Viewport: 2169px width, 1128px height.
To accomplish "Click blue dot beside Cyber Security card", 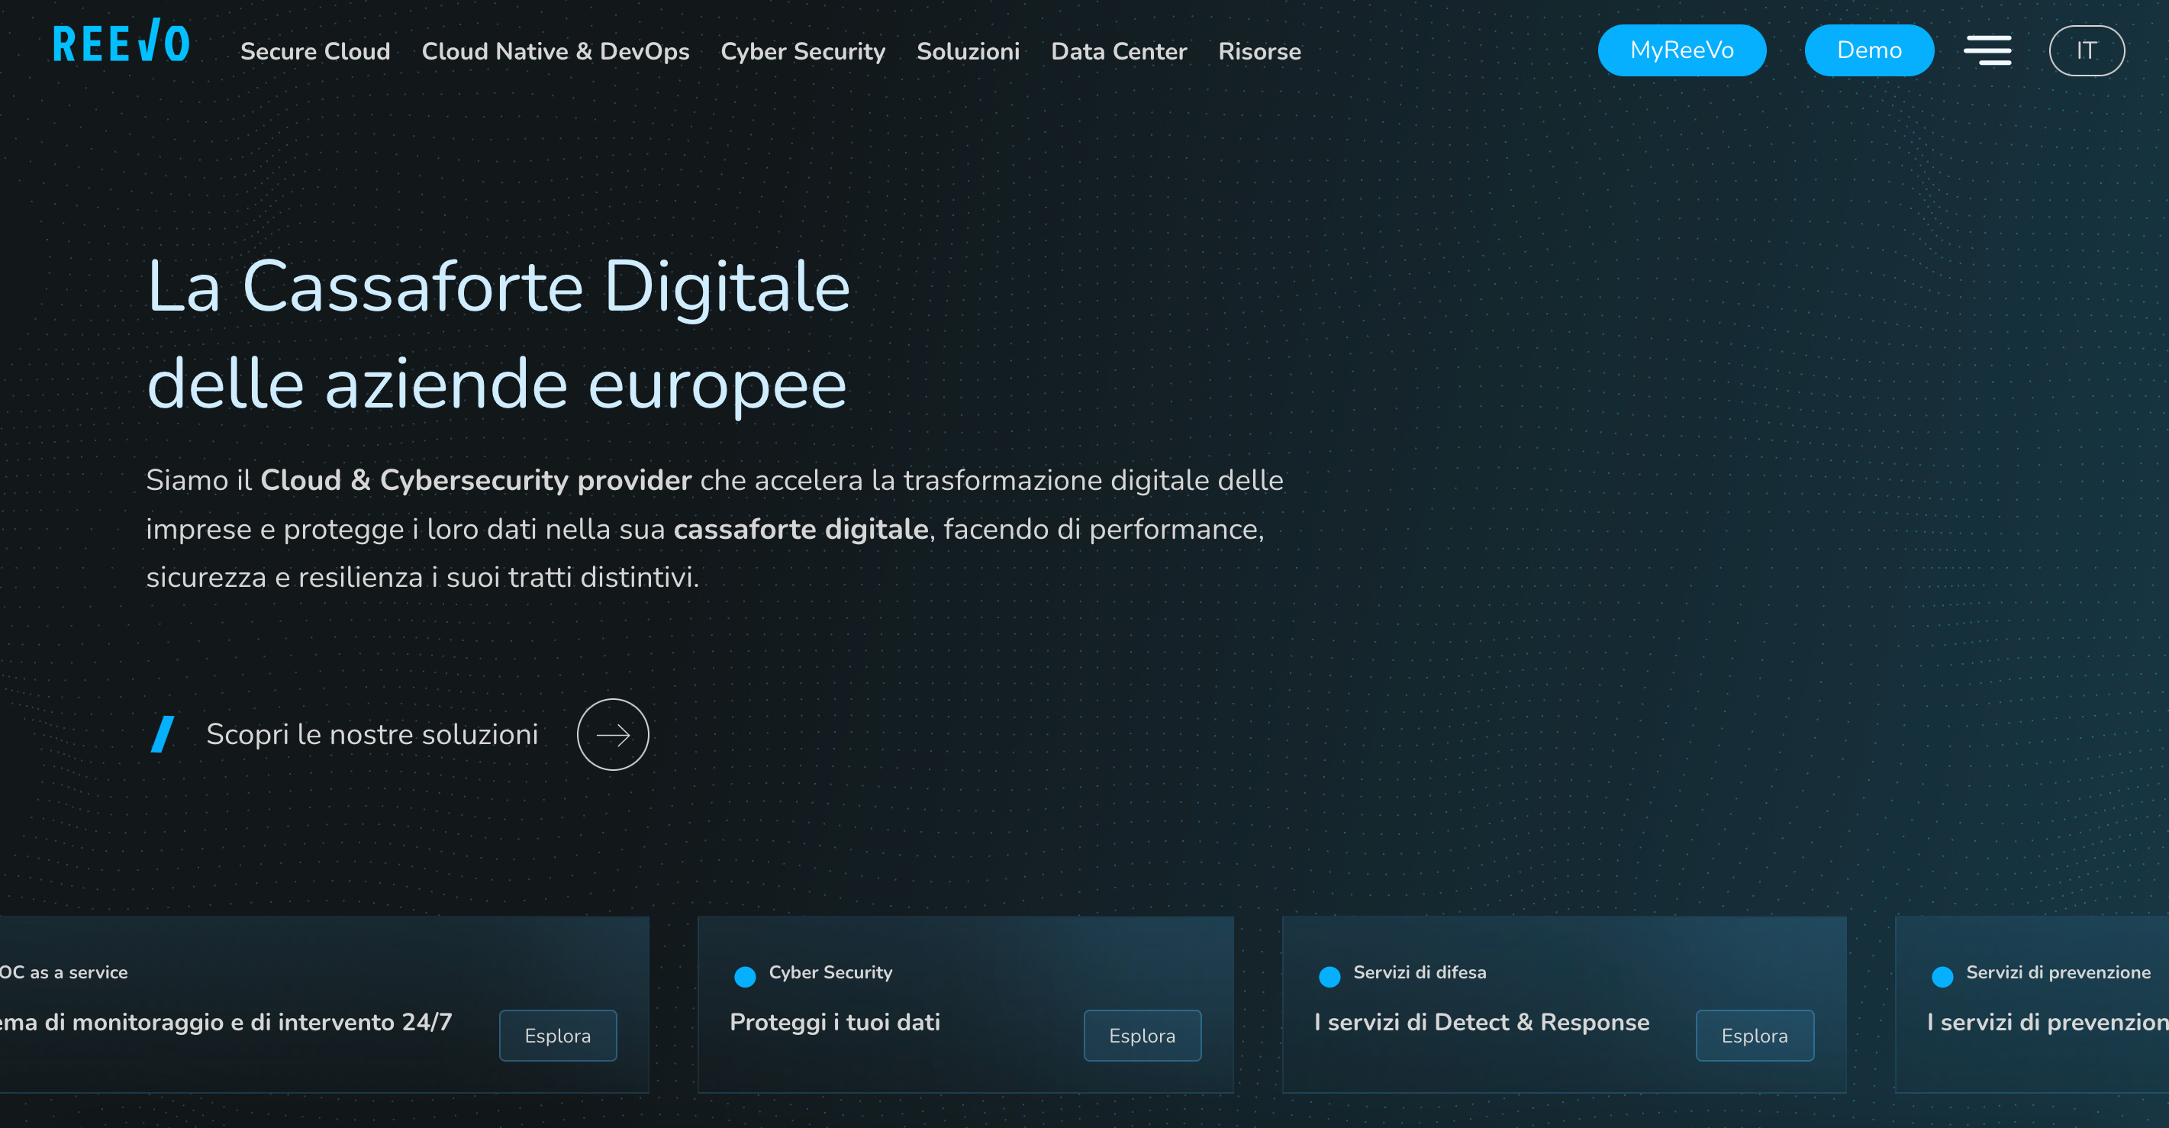I will (744, 976).
